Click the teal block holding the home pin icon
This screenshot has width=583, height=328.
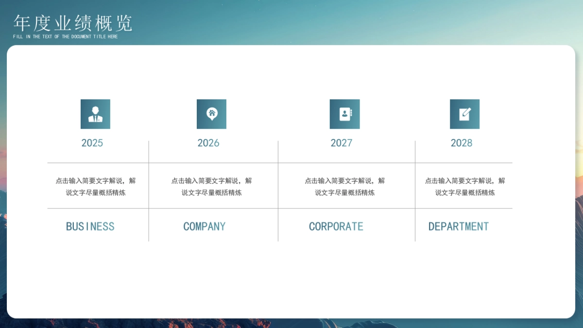[x=211, y=114]
